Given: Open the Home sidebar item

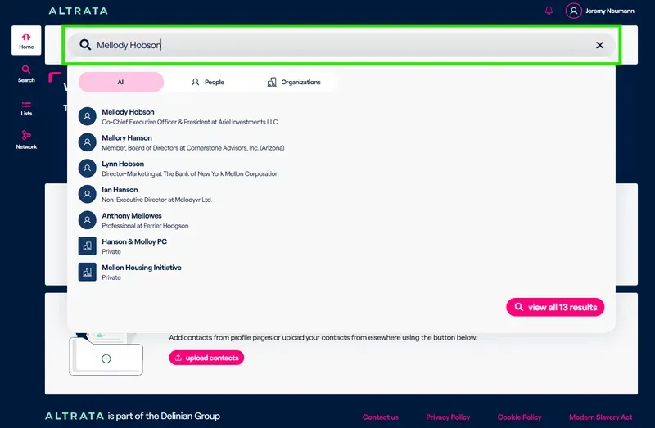Looking at the screenshot, I should coord(26,40).
